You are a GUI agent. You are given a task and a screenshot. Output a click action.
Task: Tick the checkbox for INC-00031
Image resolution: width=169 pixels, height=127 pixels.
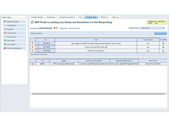[37, 43]
